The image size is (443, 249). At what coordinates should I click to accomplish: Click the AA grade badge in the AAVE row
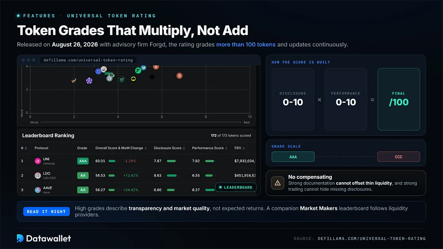83,190
